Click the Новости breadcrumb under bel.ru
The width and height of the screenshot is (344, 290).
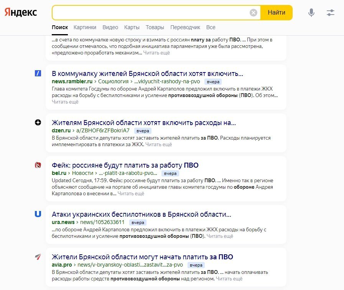point(82,173)
